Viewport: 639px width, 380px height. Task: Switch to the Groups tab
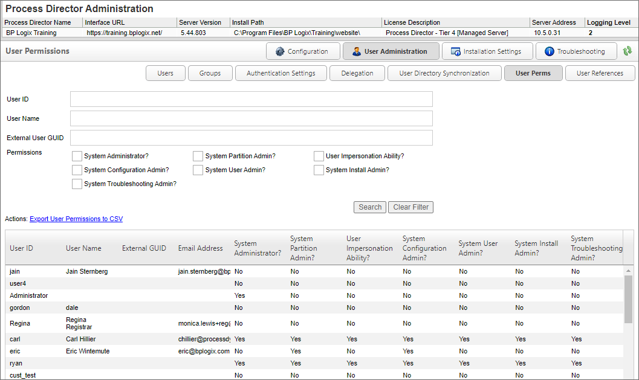coord(210,73)
